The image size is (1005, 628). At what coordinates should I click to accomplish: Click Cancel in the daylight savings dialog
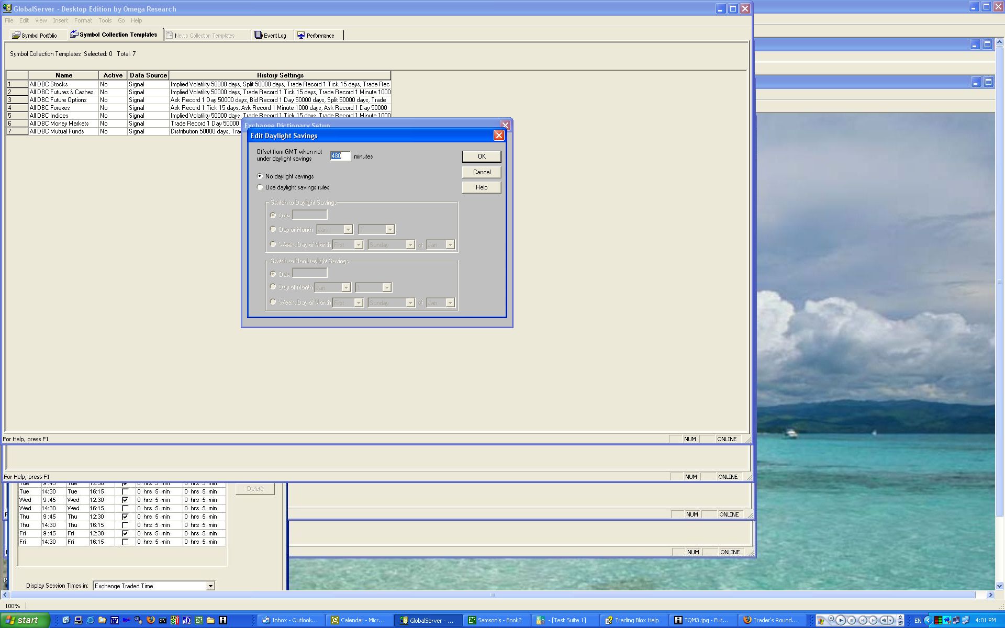coord(481,172)
